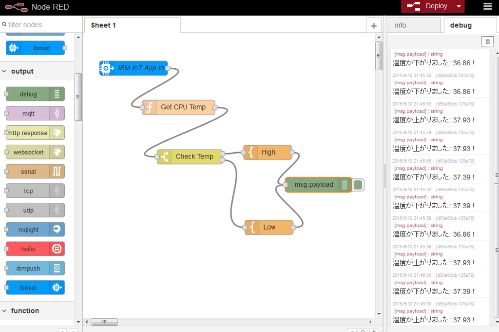
Task: Toggle the msg.payload debug node output button
Action: (358, 185)
